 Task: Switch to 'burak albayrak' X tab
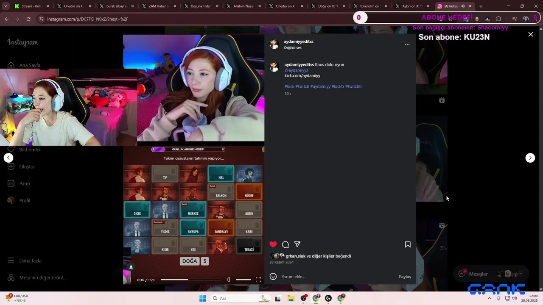117,6
